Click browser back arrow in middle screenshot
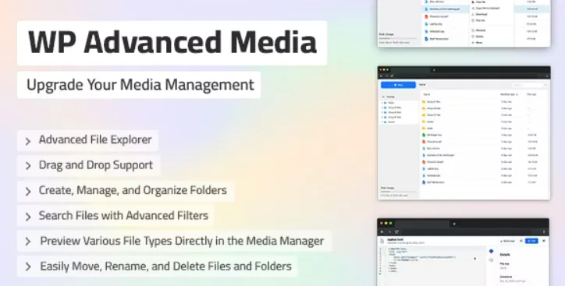Screen dimensions: 565x286 [382, 76]
